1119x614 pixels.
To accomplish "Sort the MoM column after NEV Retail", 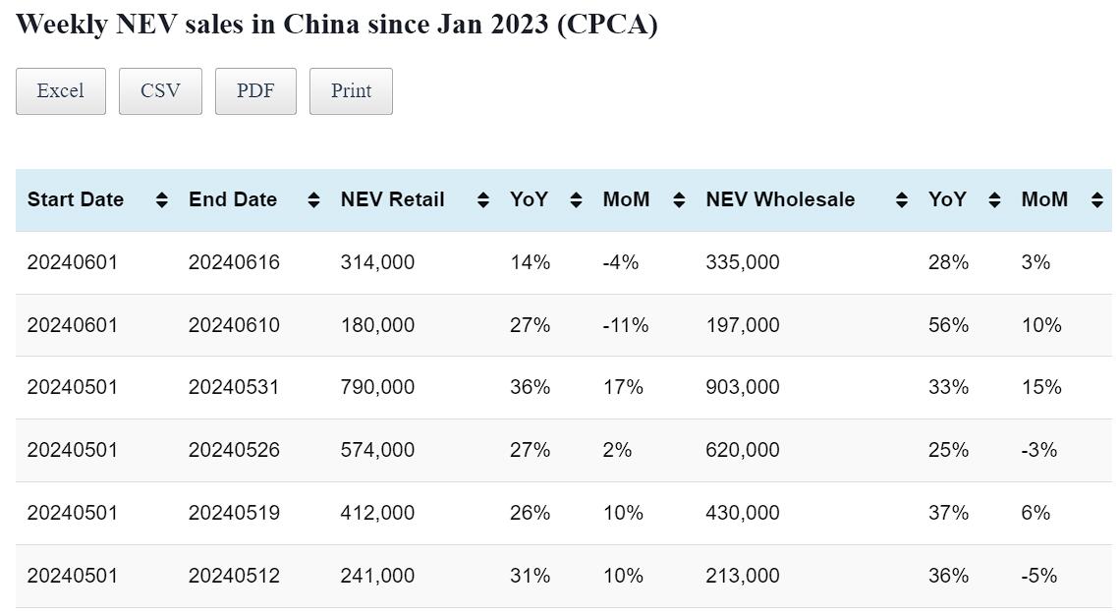I will coord(679,200).
